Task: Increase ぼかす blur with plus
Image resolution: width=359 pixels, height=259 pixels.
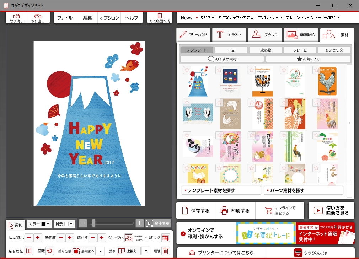Action: click(102, 238)
